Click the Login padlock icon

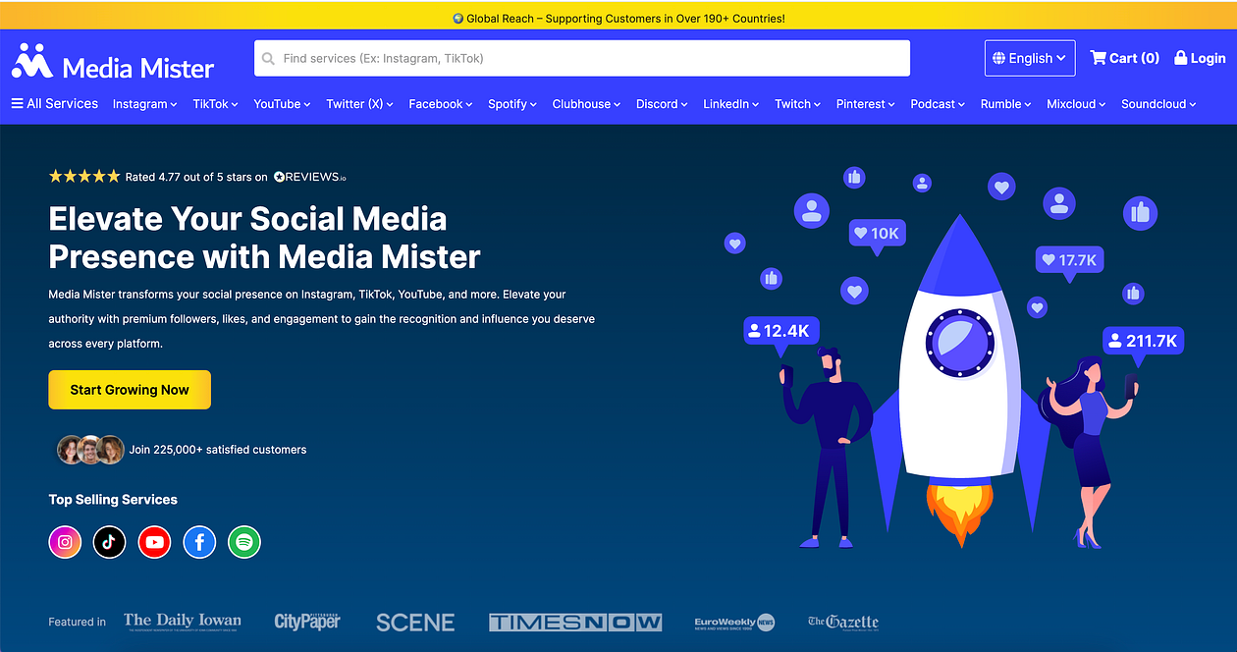point(1181,58)
